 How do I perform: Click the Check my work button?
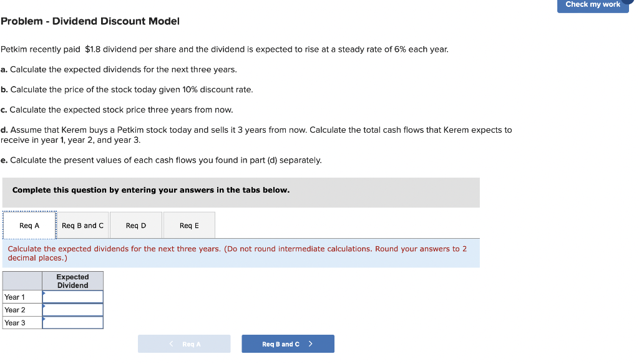(592, 4)
